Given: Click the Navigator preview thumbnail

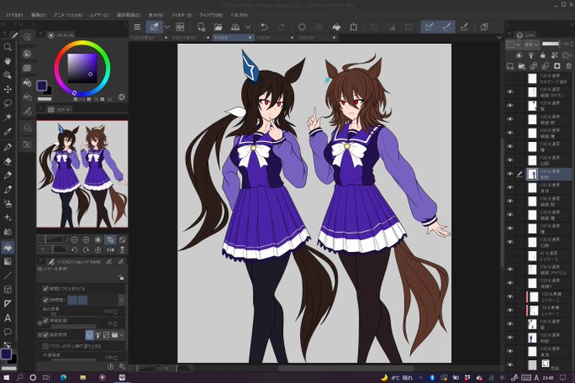Looking at the screenshot, I should [x=82, y=174].
